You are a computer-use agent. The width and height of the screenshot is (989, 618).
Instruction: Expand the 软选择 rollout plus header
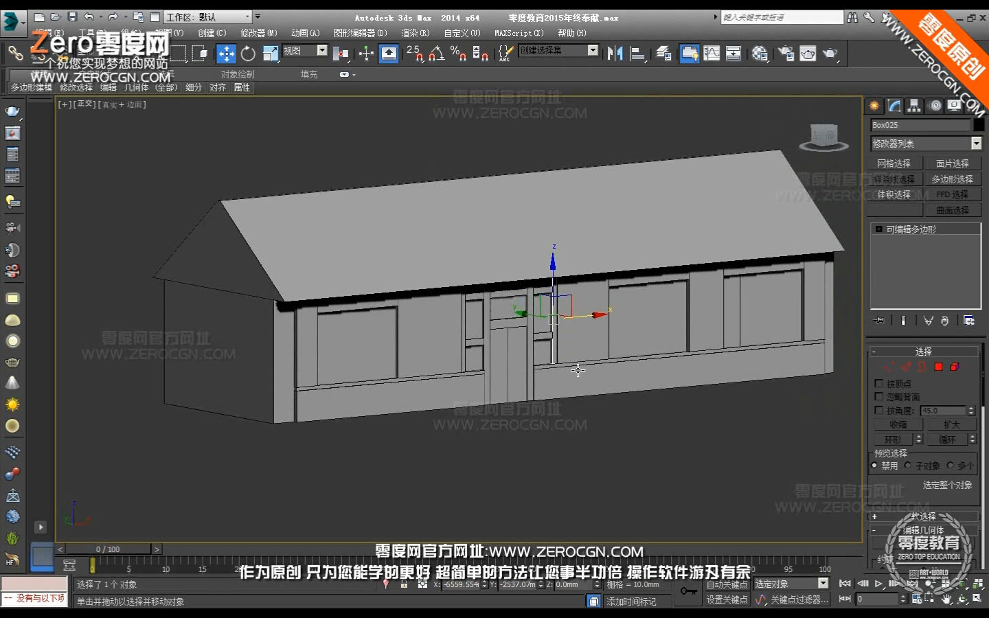coord(924,516)
